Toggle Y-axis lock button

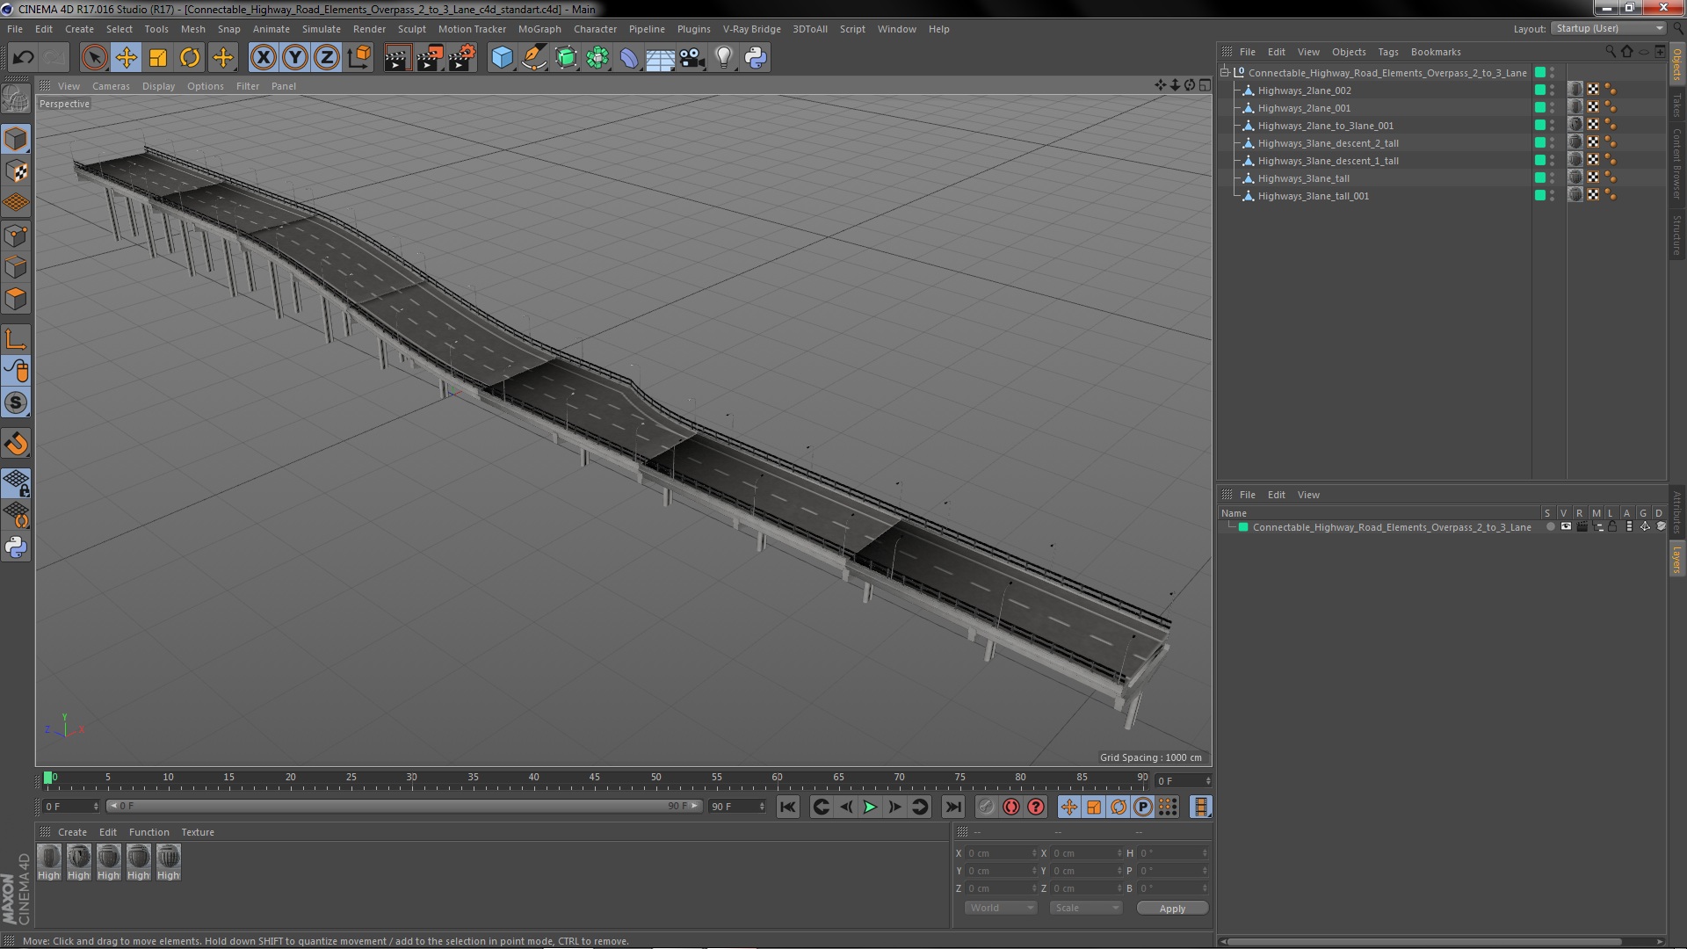(295, 58)
